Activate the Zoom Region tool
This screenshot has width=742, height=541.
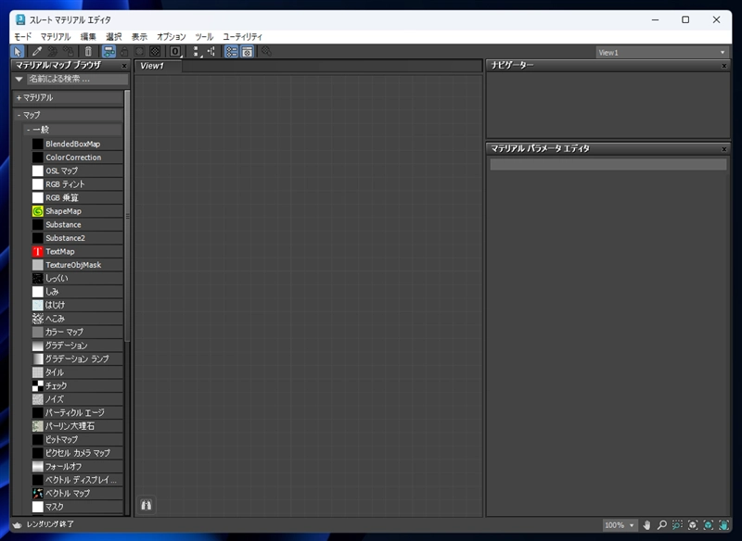coord(677,525)
